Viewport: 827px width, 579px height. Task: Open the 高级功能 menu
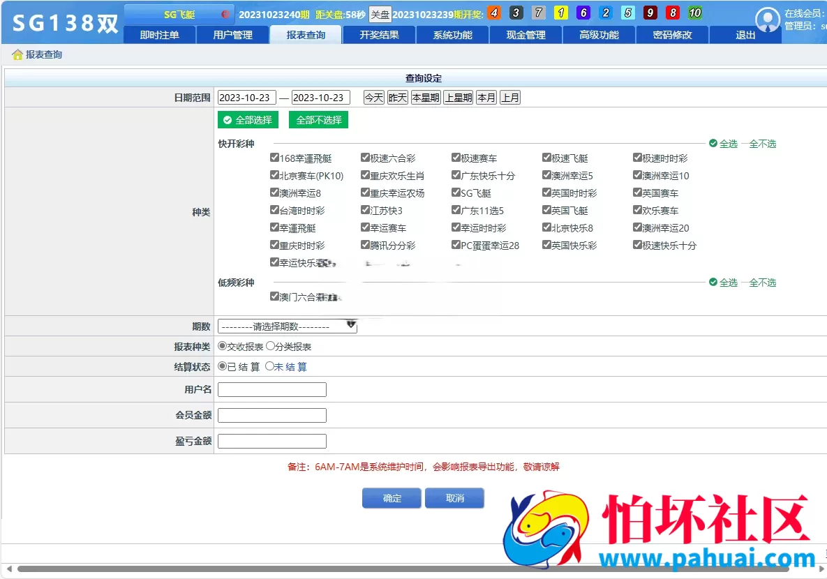pos(599,35)
